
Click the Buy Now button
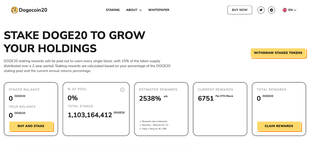[x=240, y=10]
